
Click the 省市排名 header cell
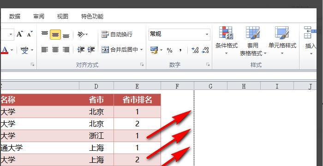pos(137,100)
